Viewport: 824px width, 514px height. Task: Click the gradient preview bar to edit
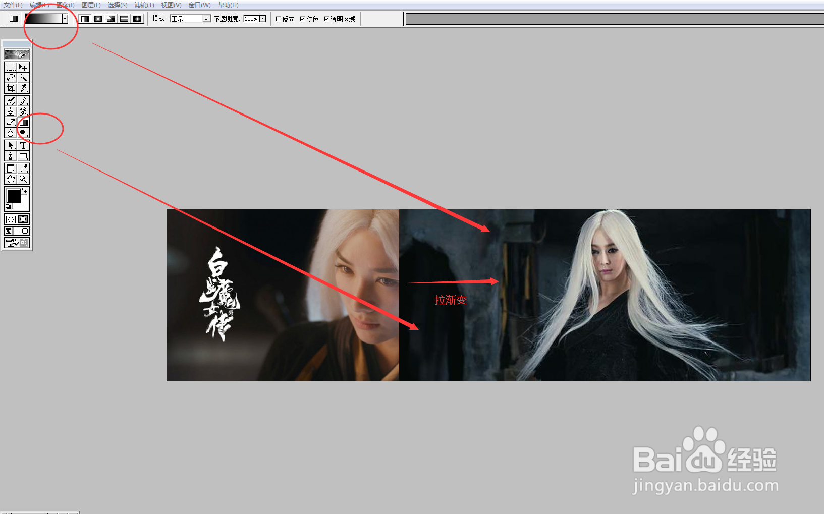click(x=43, y=19)
